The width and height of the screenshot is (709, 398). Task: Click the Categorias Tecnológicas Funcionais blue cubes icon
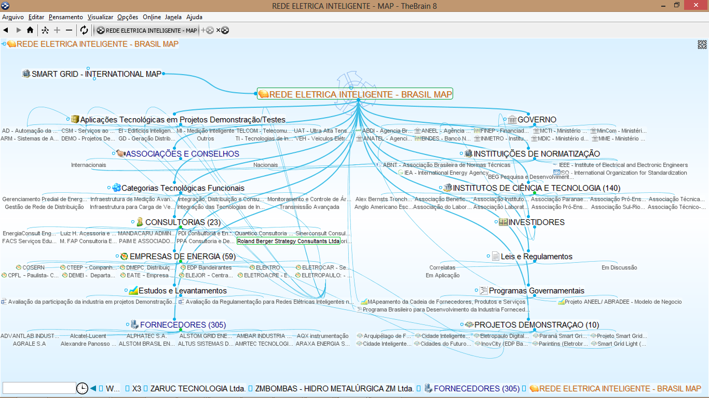(116, 188)
